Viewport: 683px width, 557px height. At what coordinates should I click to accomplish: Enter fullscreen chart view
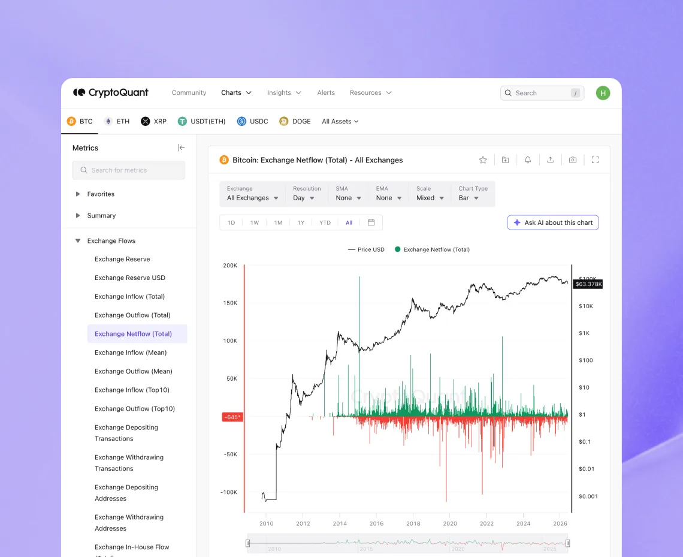(595, 160)
